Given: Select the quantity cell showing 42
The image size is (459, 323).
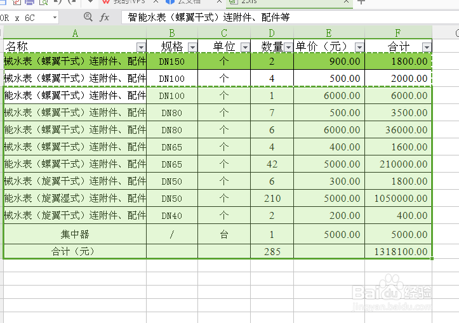Looking at the screenshot, I should point(272,164).
